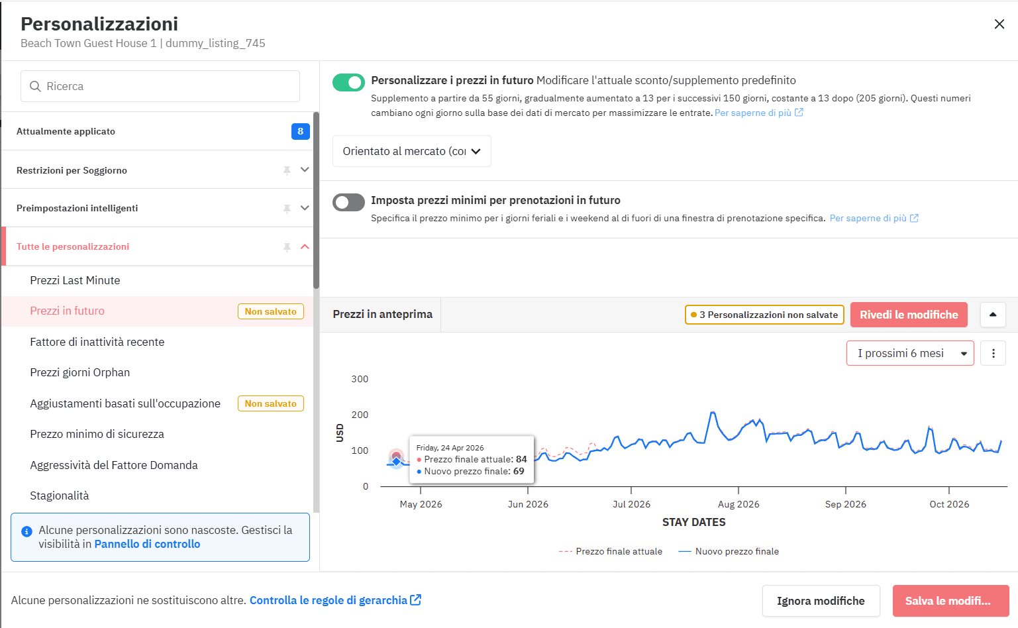Click external link icon beside second Per saperne di più
Viewport: 1018px width, 628px height.
pyautogui.click(x=916, y=218)
